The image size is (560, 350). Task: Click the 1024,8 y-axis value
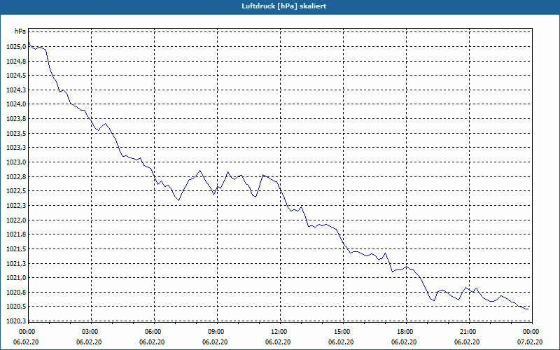pyautogui.click(x=16, y=61)
